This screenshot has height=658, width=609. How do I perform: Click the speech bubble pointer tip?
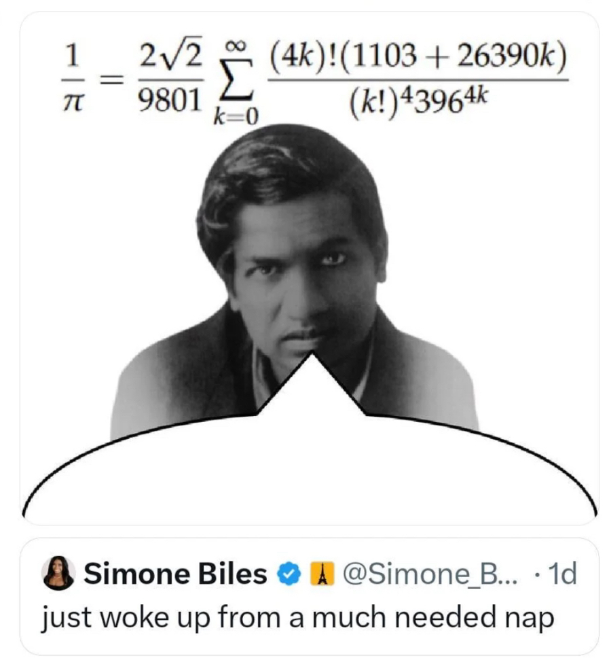coord(312,357)
